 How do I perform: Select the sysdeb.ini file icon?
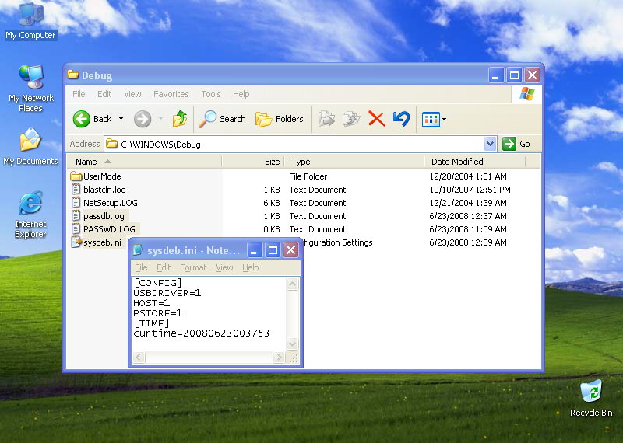76,242
